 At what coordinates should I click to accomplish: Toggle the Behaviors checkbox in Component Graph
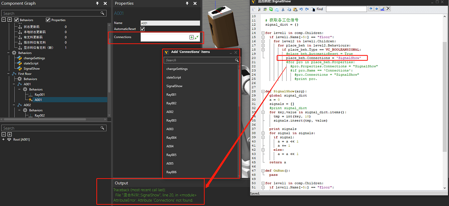[16, 19]
